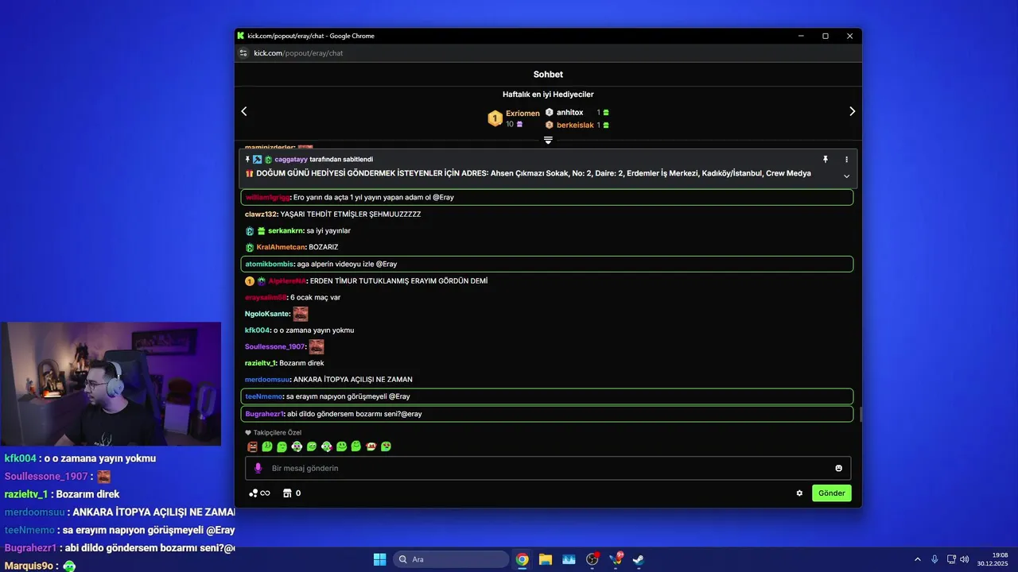Open the shop icon showing 0

point(288,493)
